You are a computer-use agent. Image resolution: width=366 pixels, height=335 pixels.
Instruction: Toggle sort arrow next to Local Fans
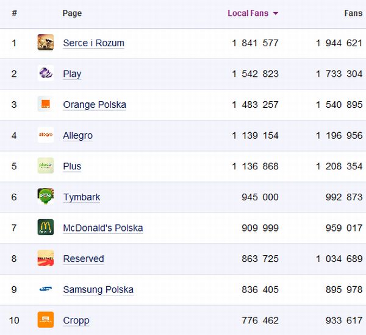tap(276, 13)
